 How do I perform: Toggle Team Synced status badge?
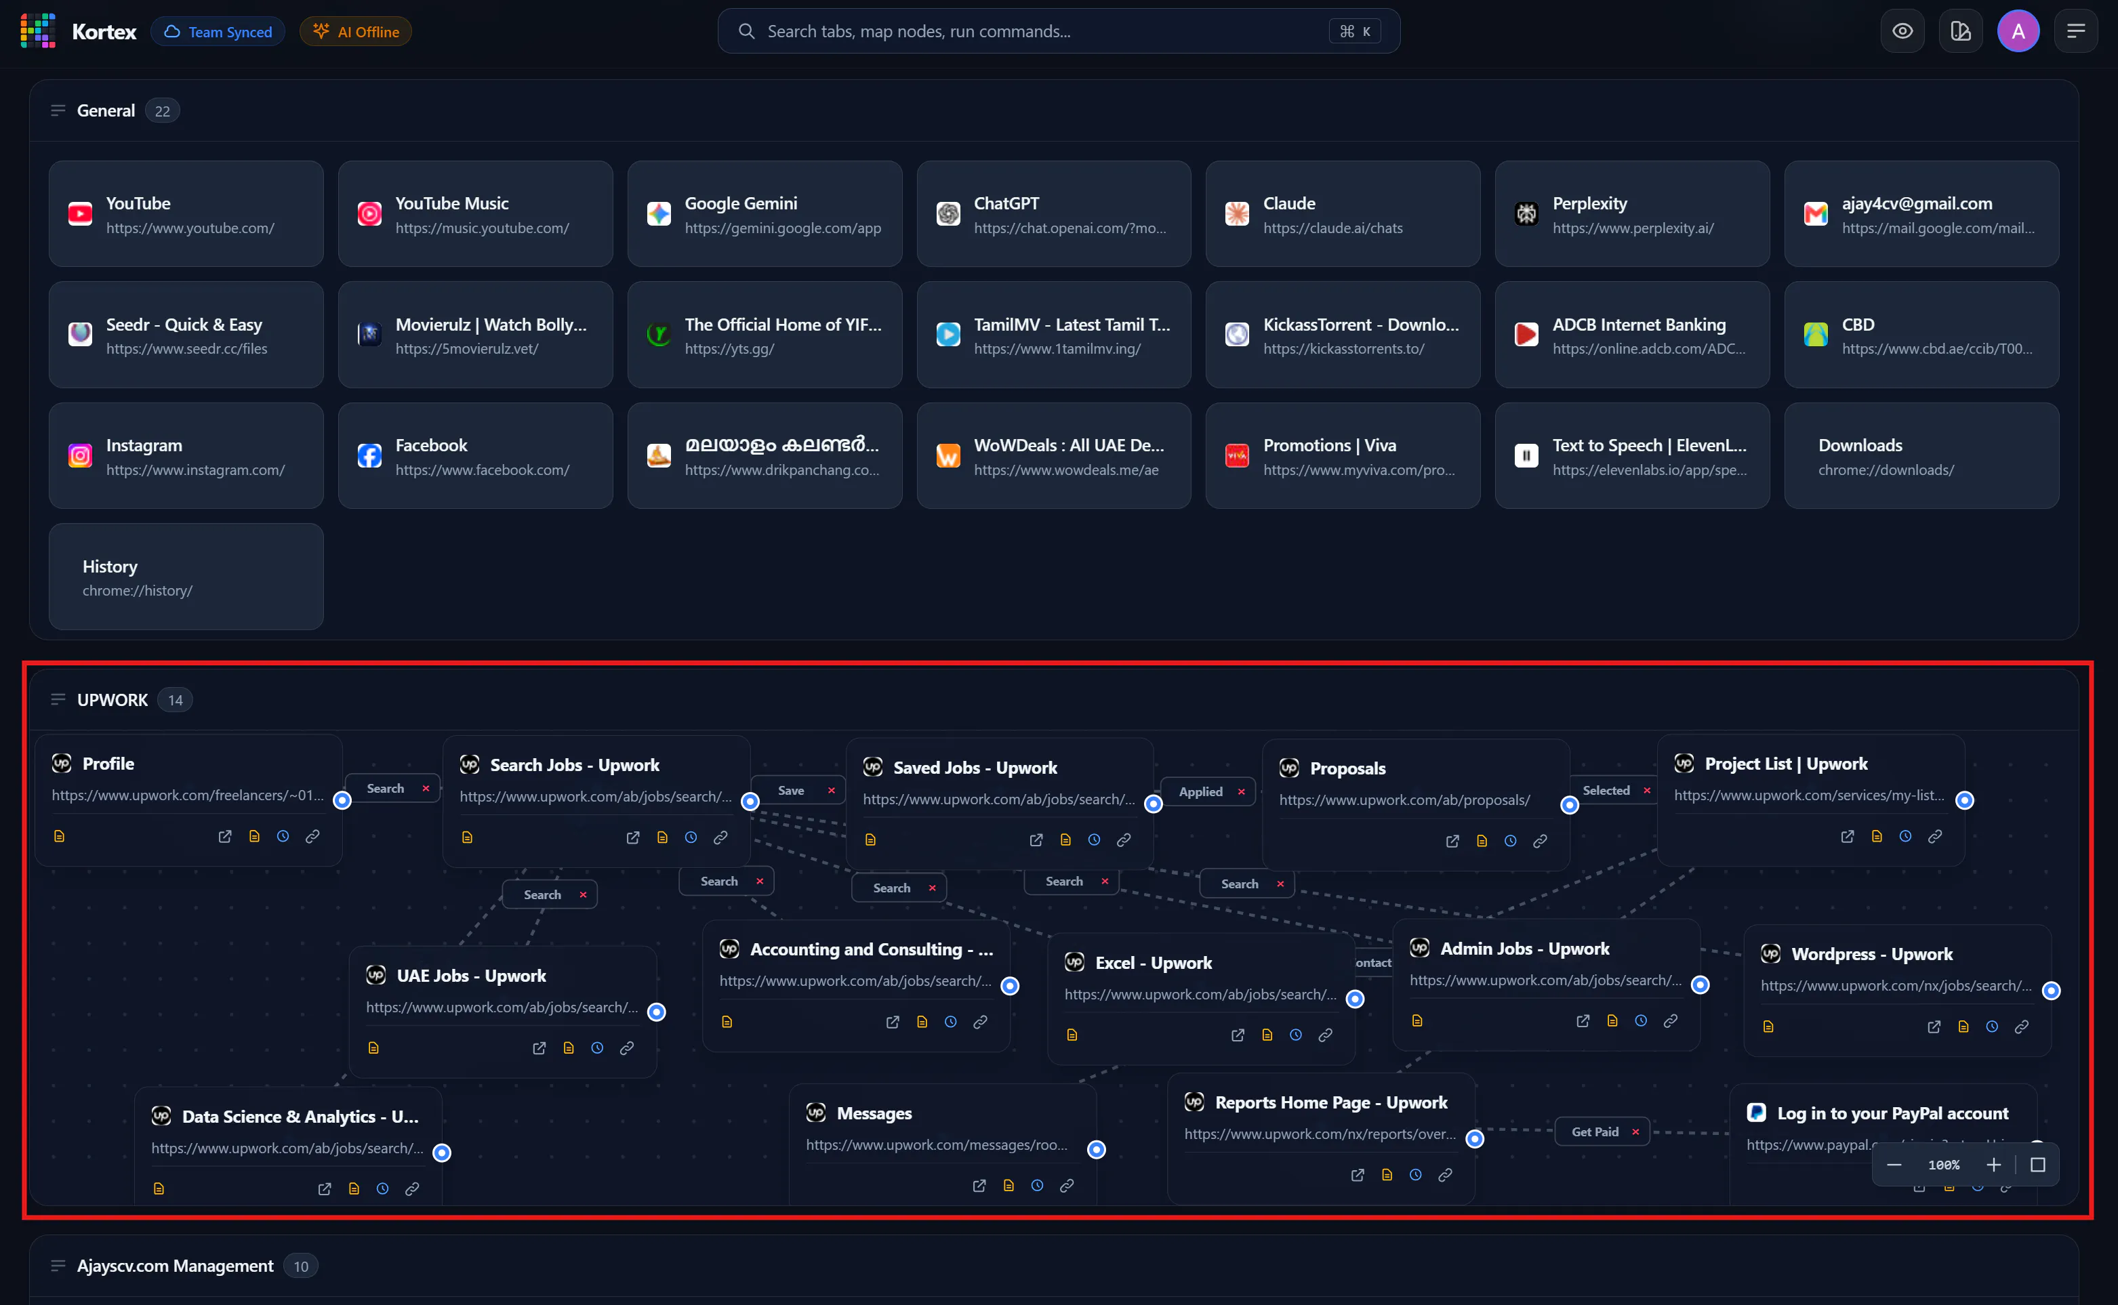click(218, 32)
